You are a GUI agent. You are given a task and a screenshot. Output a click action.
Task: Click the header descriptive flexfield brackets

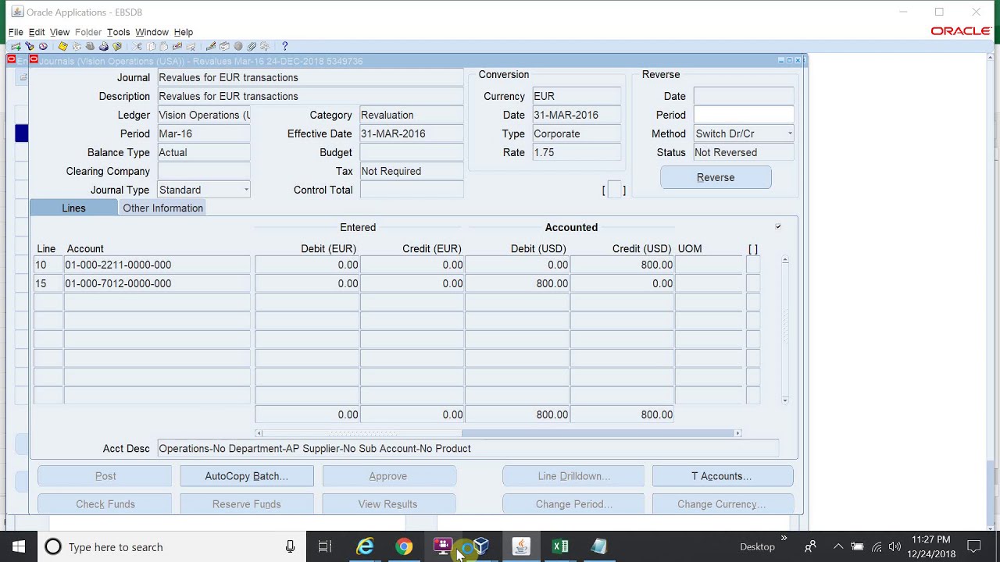[614, 190]
